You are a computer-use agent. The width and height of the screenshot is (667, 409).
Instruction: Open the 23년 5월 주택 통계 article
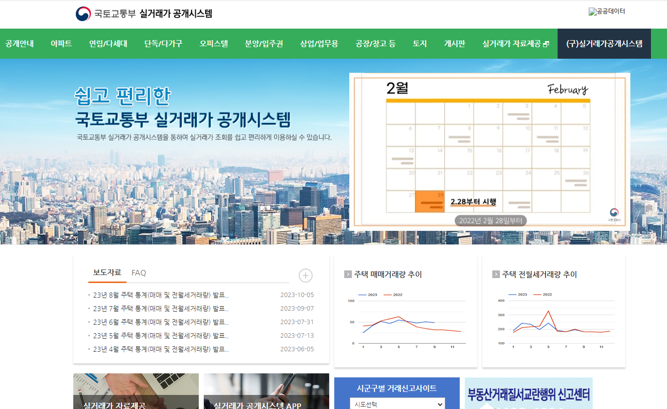pos(161,336)
